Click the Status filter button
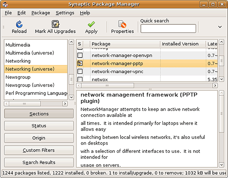 click(39, 126)
